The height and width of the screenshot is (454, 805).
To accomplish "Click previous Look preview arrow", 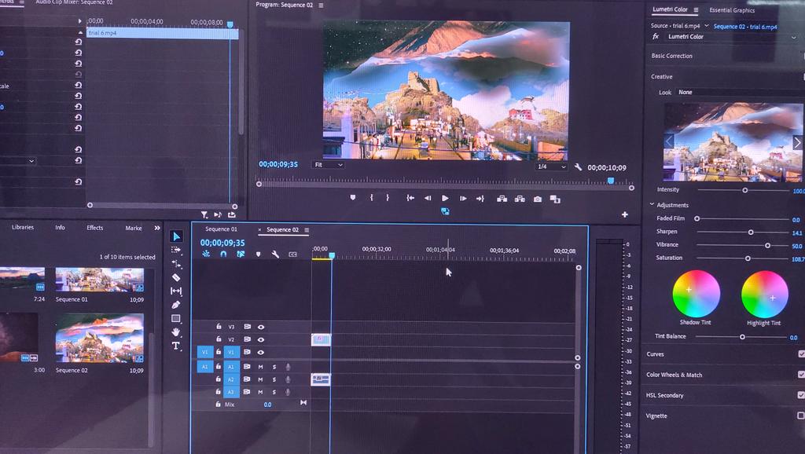I will click(669, 141).
